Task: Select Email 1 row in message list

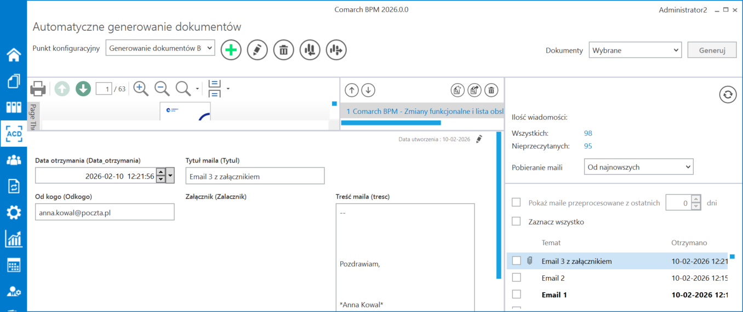Action: click(x=617, y=294)
